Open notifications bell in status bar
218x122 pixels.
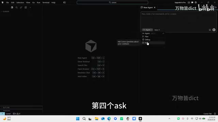tap(215, 114)
